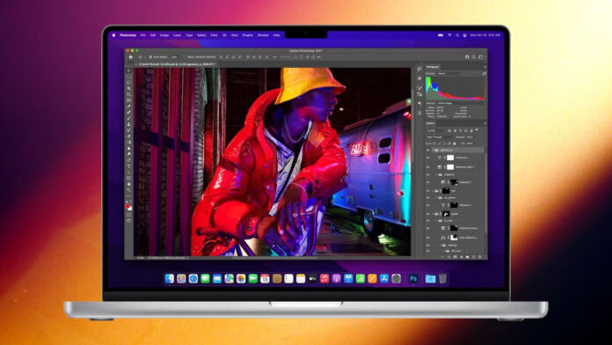Toggle the Auto-Select checkbox
The height and width of the screenshot is (345, 612).
pyautogui.click(x=150, y=57)
